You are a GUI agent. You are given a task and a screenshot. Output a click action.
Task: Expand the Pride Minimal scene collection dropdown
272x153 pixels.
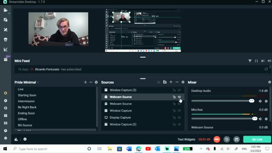[38, 82]
